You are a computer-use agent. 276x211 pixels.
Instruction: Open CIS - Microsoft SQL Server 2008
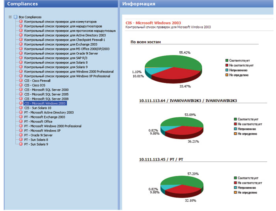point(47,99)
